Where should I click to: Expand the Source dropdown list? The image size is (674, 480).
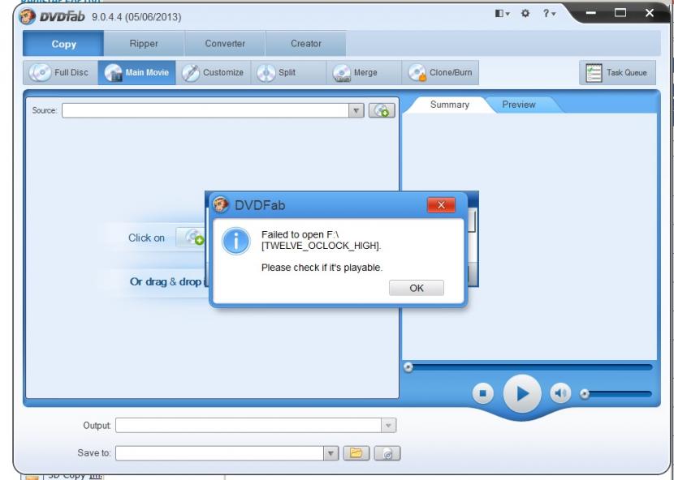[356, 110]
